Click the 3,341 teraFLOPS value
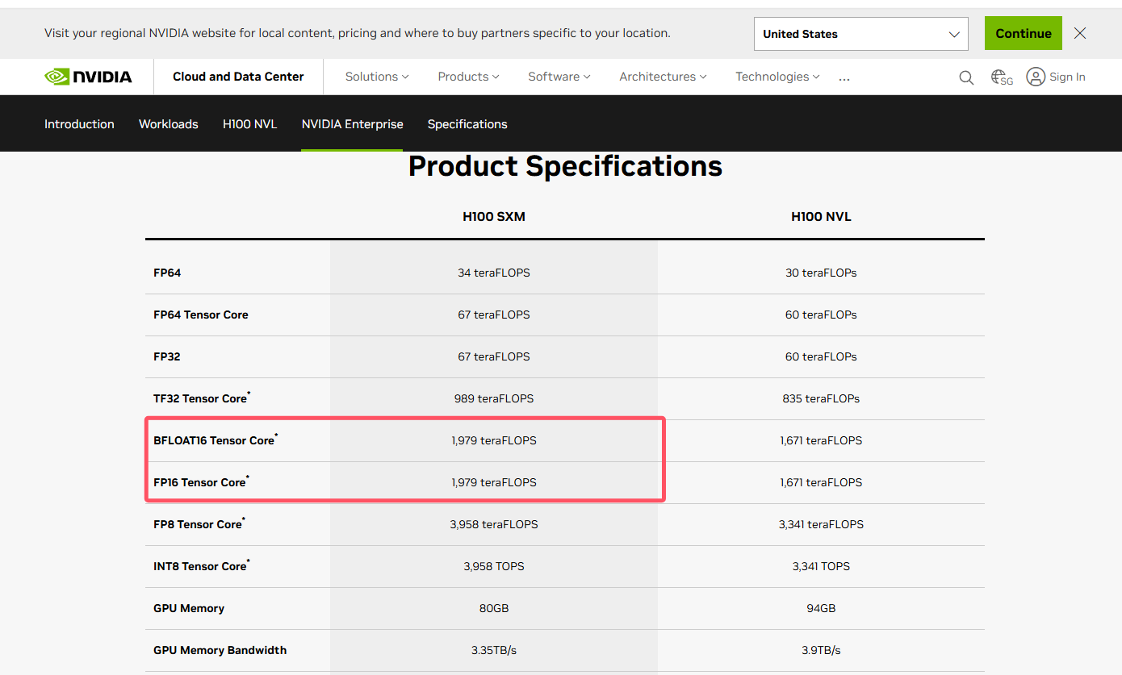This screenshot has height=675, width=1122. (821, 524)
